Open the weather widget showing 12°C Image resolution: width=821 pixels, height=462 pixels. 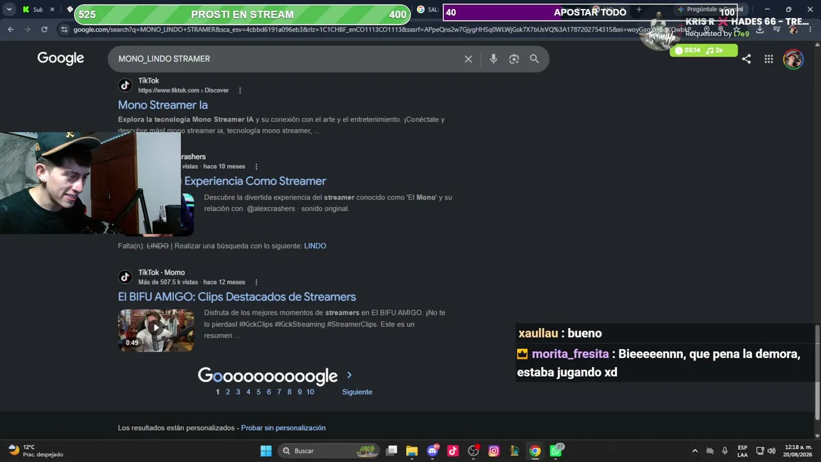[x=36, y=451]
